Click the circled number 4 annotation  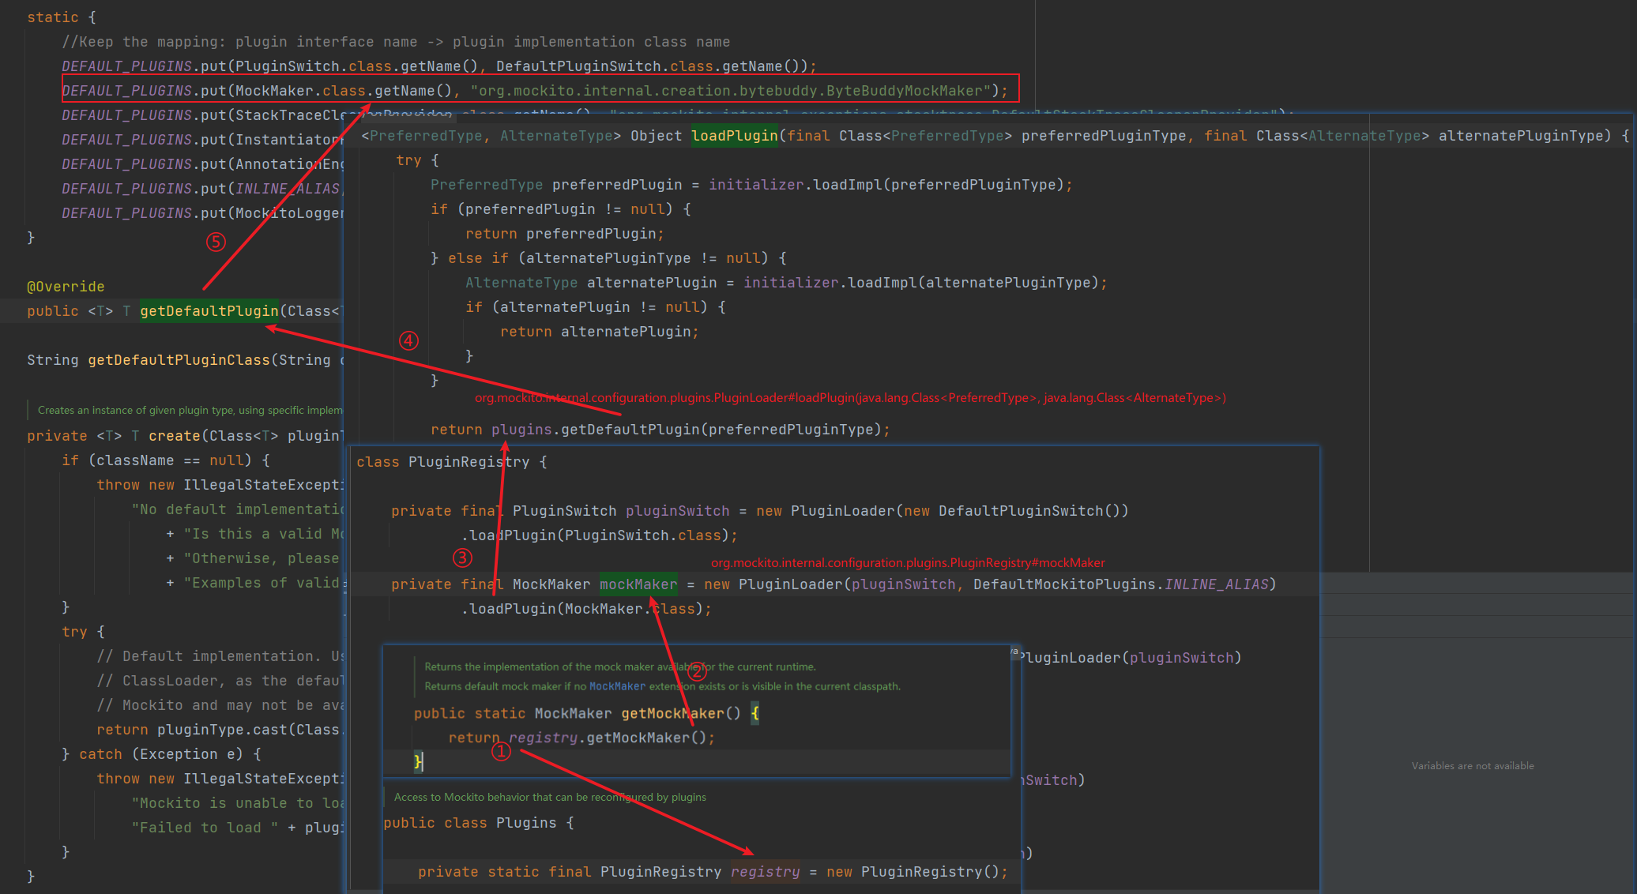pos(408,340)
